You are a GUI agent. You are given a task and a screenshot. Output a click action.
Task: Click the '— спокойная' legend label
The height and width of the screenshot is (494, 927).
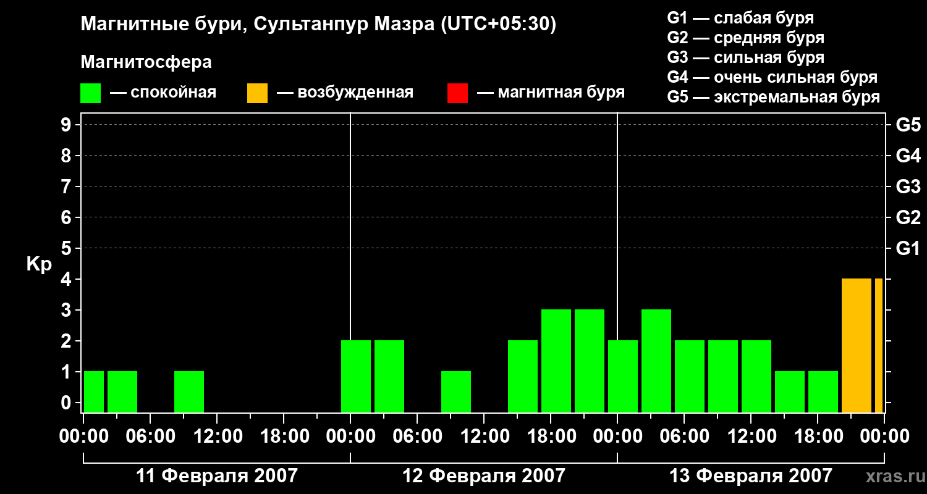coord(163,93)
